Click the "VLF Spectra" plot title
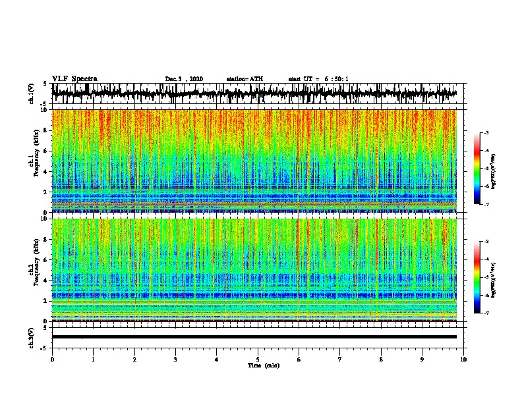The image size is (522, 403). [x=74, y=78]
